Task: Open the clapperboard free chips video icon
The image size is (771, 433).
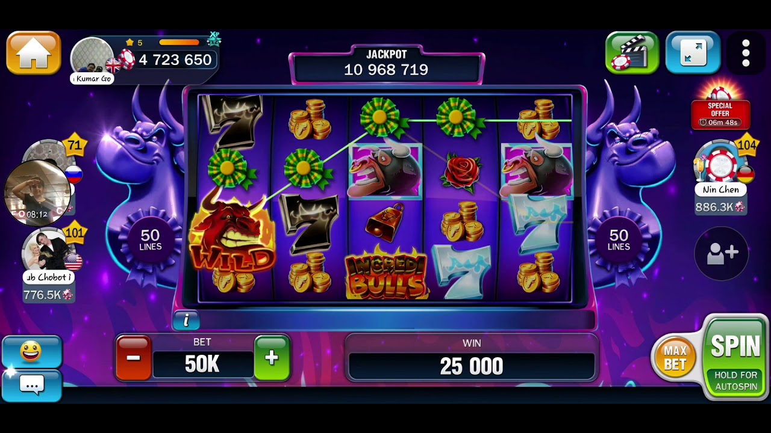Action: [x=632, y=53]
